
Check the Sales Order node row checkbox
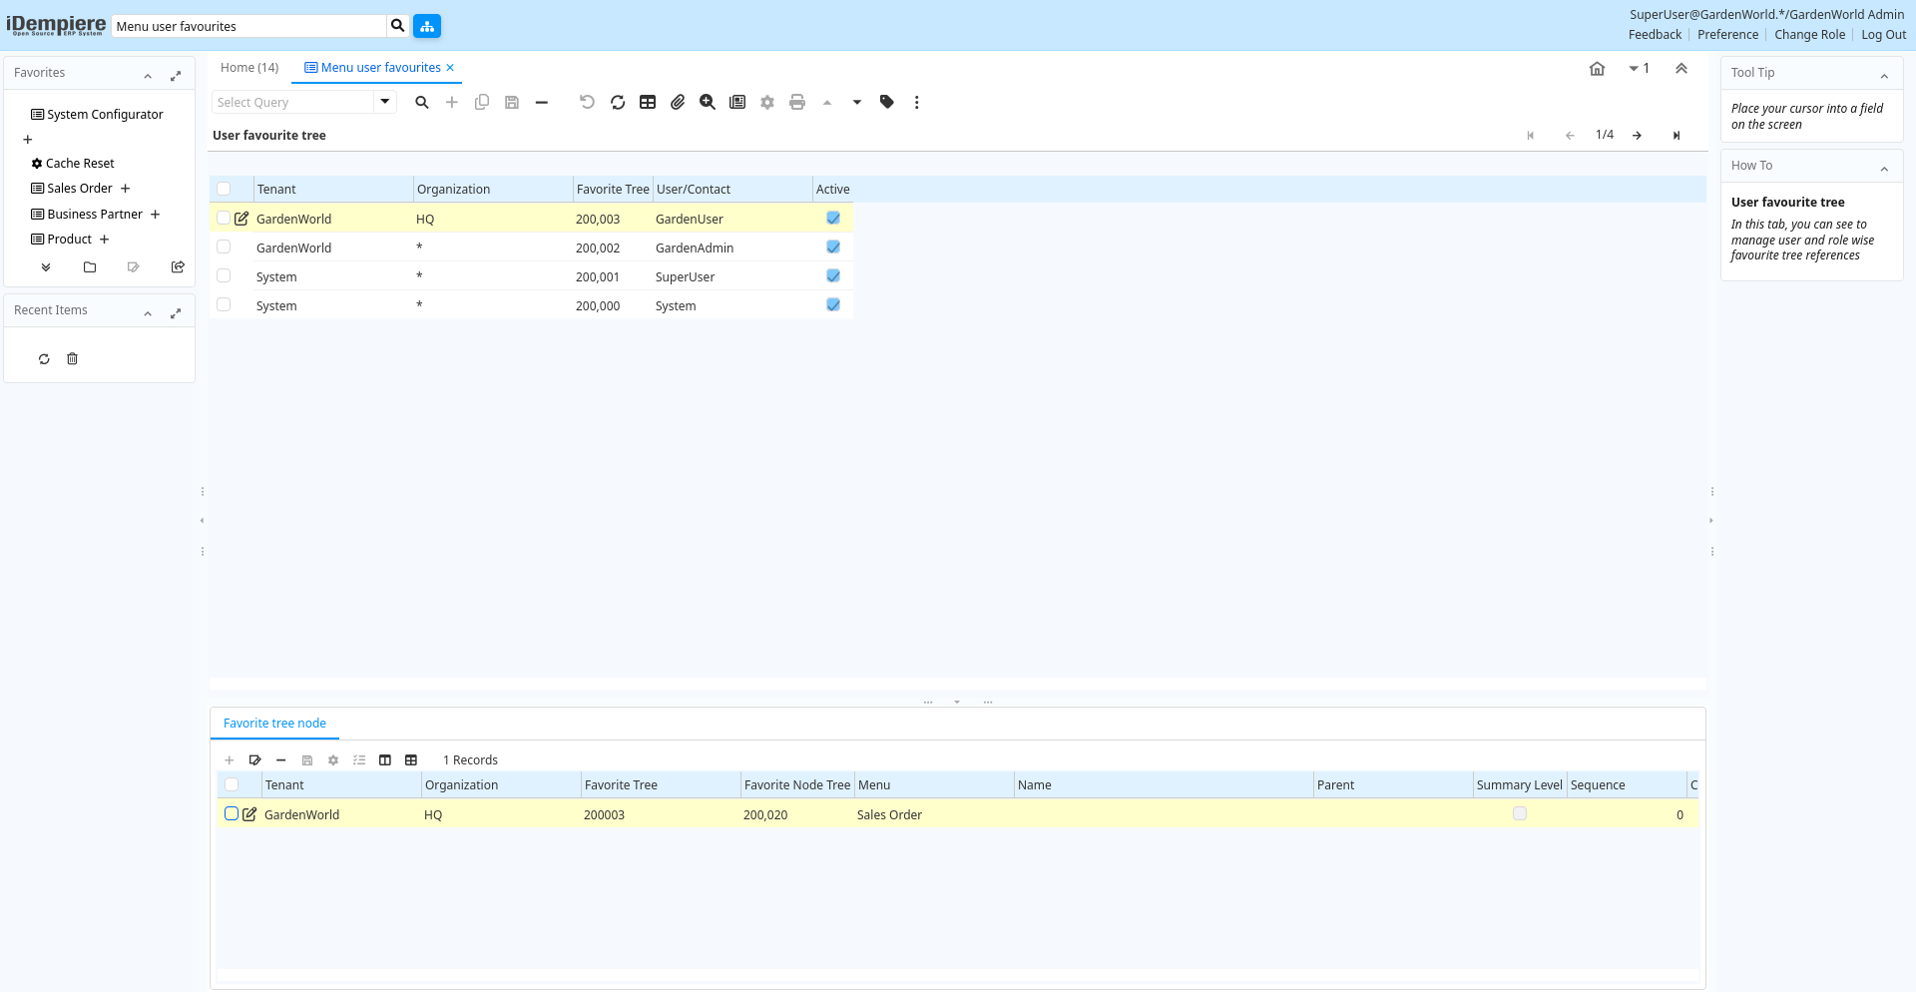(232, 814)
